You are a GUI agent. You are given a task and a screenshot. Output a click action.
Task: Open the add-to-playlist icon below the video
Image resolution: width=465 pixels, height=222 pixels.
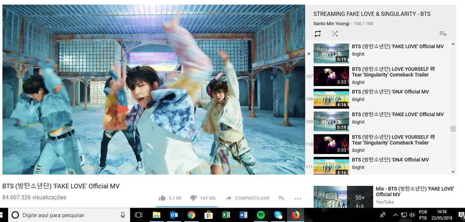(x=281, y=198)
